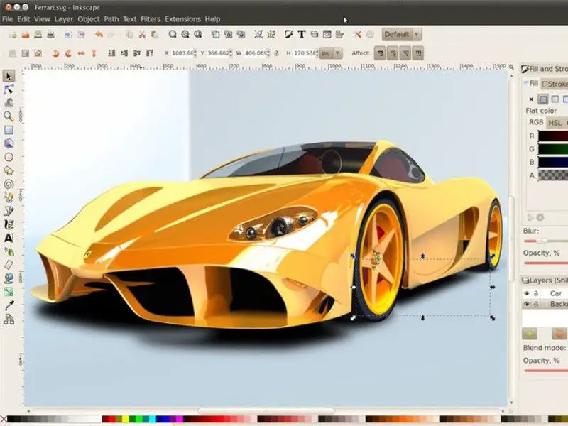
Task: Click inside the X coordinate field
Action: (185, 51)
